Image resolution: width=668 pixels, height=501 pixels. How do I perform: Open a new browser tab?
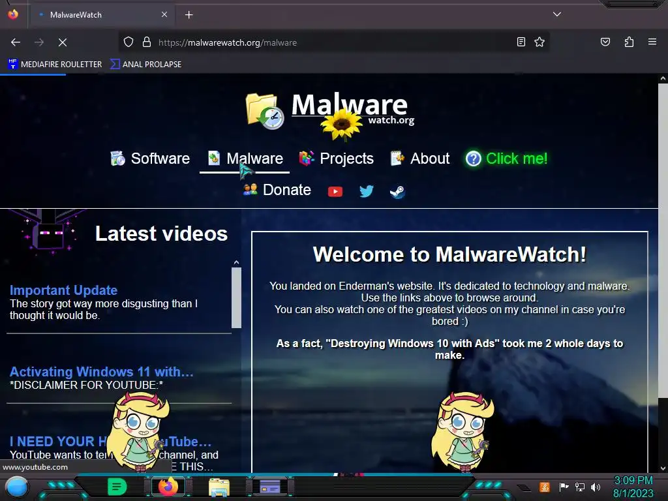point(189,15)
